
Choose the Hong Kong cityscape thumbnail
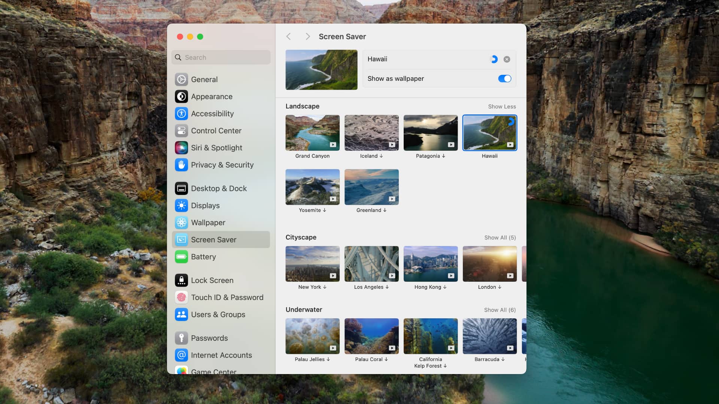(430, 264)
